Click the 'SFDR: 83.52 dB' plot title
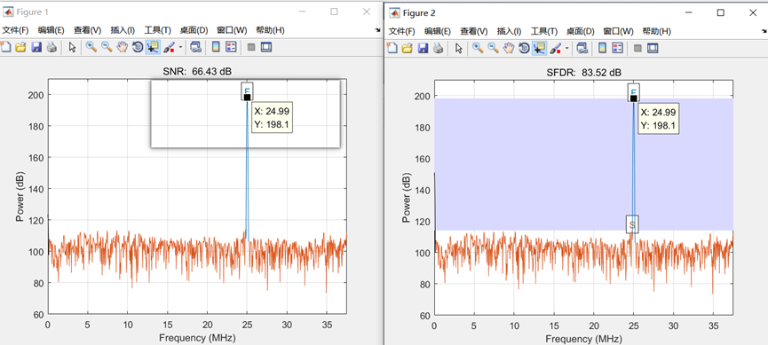 point(583,73)
